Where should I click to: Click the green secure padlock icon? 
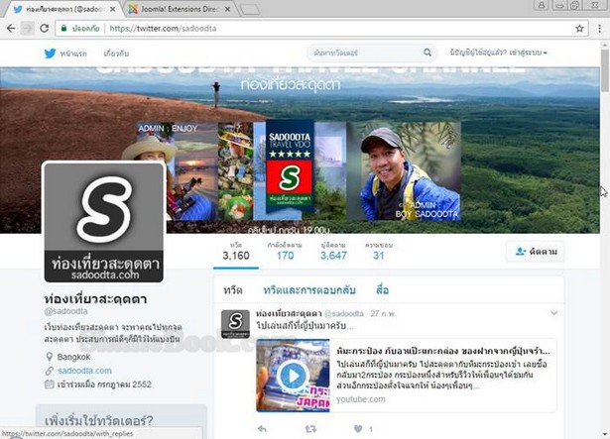(x=63, y=28)
